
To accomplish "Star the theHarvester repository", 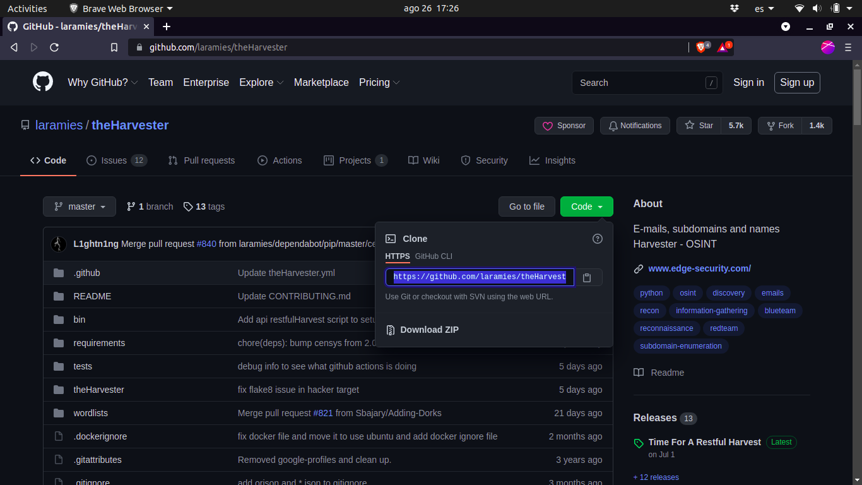I will tap(699, 126).
